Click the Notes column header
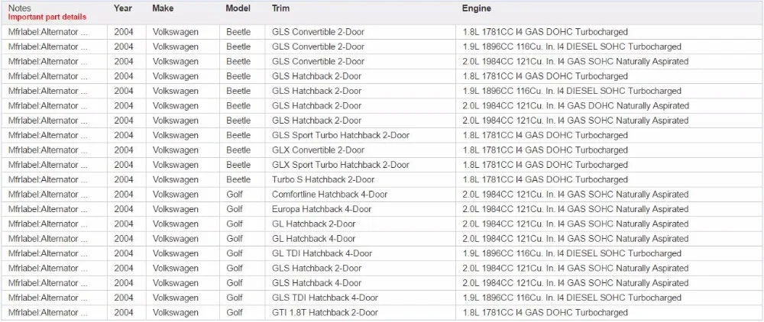764x322 pixels. (20, 8)
